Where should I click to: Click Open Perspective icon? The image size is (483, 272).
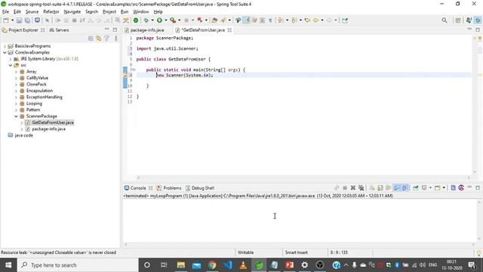point(458,20)
